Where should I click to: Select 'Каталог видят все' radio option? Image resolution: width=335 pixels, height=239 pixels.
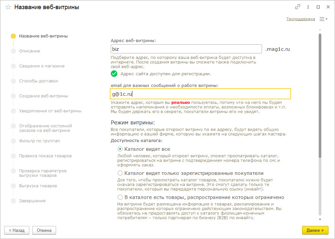[x=120, y=149]
